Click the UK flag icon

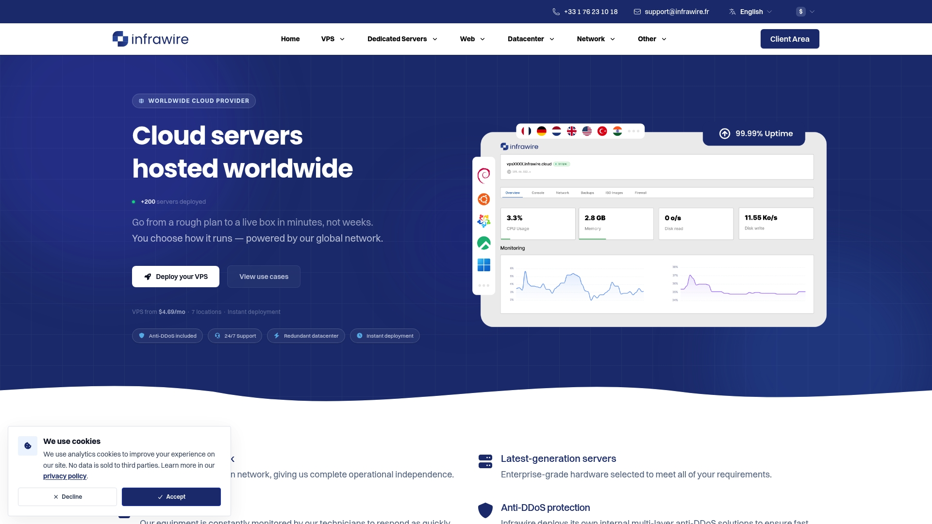click(x=572, y=131)
